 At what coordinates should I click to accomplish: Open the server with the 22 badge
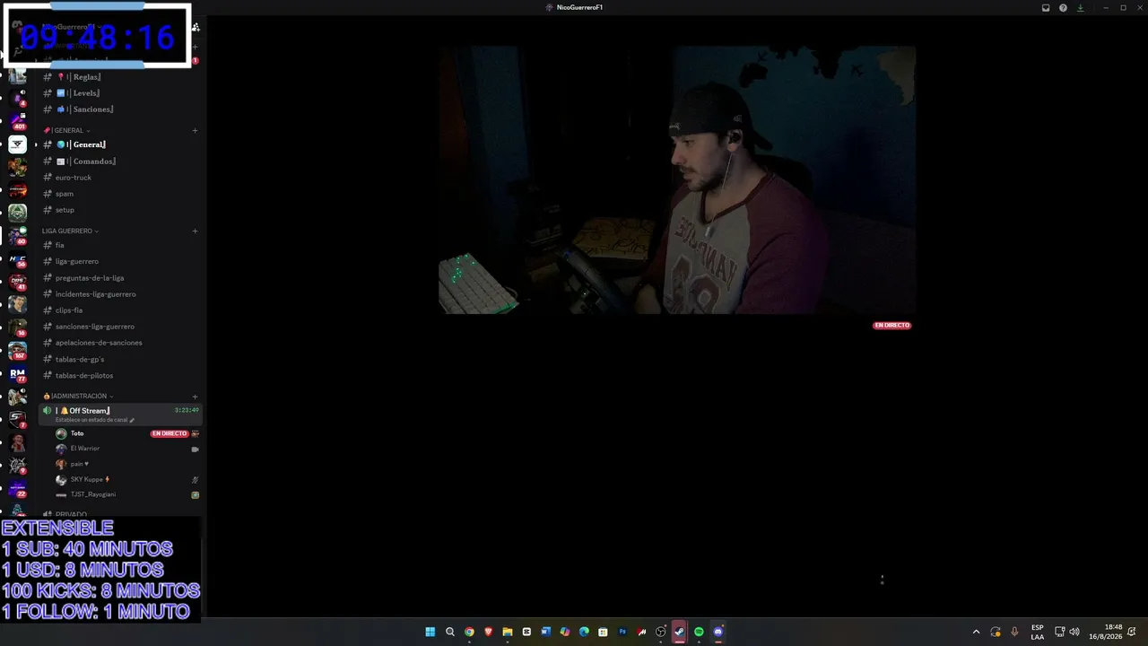pyautogui.click(x=18, y=489)
